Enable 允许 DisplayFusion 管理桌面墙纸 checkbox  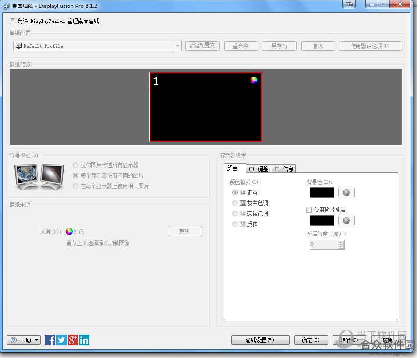tap(13, 21)
